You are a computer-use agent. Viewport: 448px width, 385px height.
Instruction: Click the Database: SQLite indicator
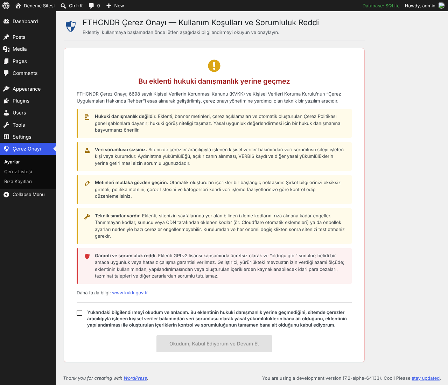coord(381,6)
